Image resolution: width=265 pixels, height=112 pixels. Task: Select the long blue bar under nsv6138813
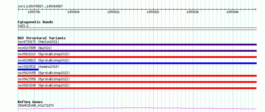click(x=137, y=63)
